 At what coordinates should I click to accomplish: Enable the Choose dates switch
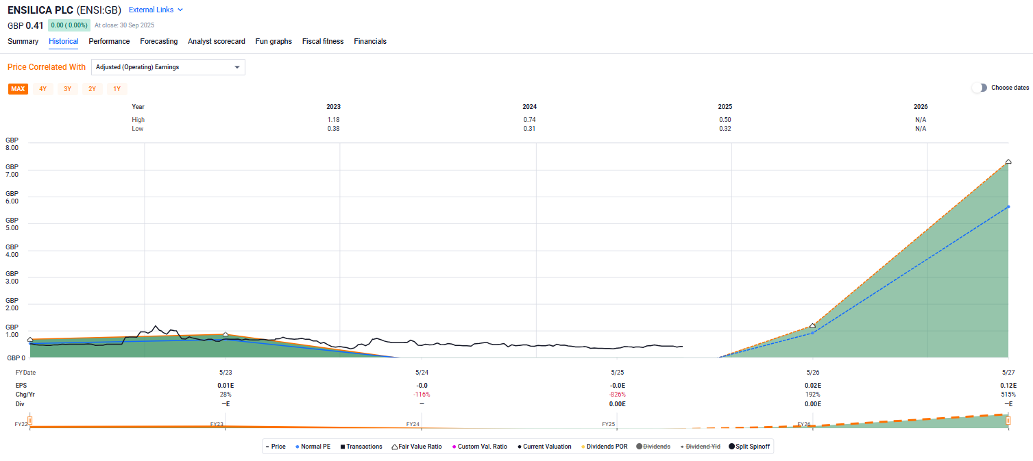(980, 88)
